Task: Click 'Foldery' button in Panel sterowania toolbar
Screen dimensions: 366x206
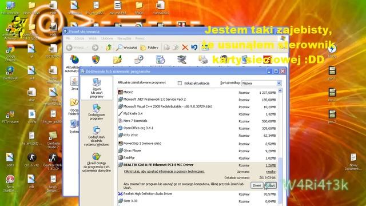Action: 149,47
